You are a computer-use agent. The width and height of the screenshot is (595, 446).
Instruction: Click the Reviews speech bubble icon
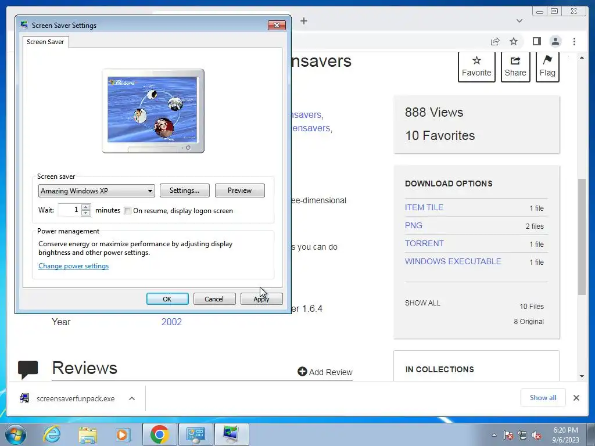(x=28, y=369)
